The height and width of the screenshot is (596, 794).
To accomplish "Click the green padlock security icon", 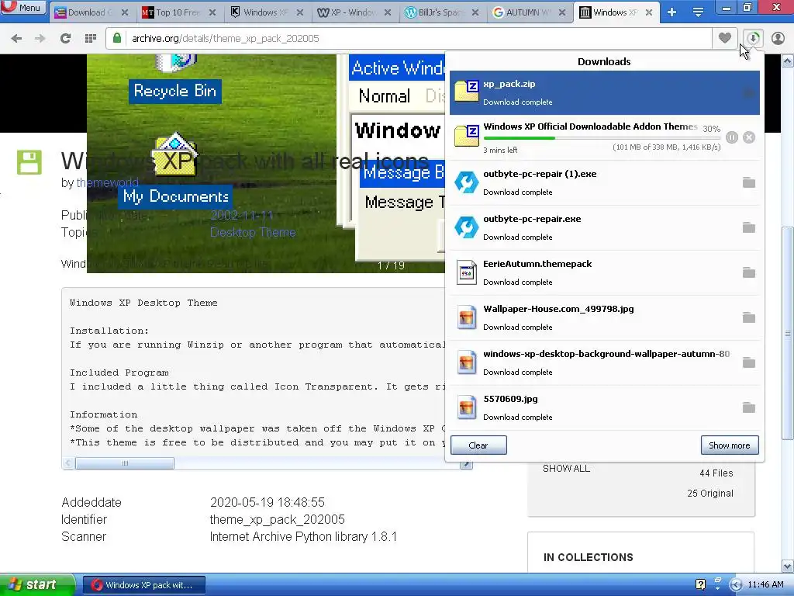I will pyautogui.click(x=117, y=39).
